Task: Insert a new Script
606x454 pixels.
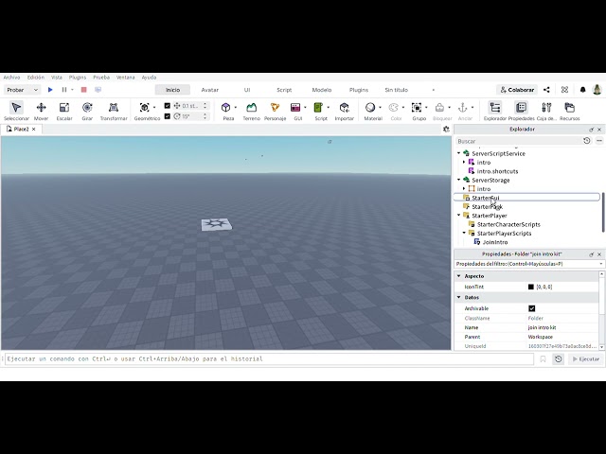Action: coord(318,108)
